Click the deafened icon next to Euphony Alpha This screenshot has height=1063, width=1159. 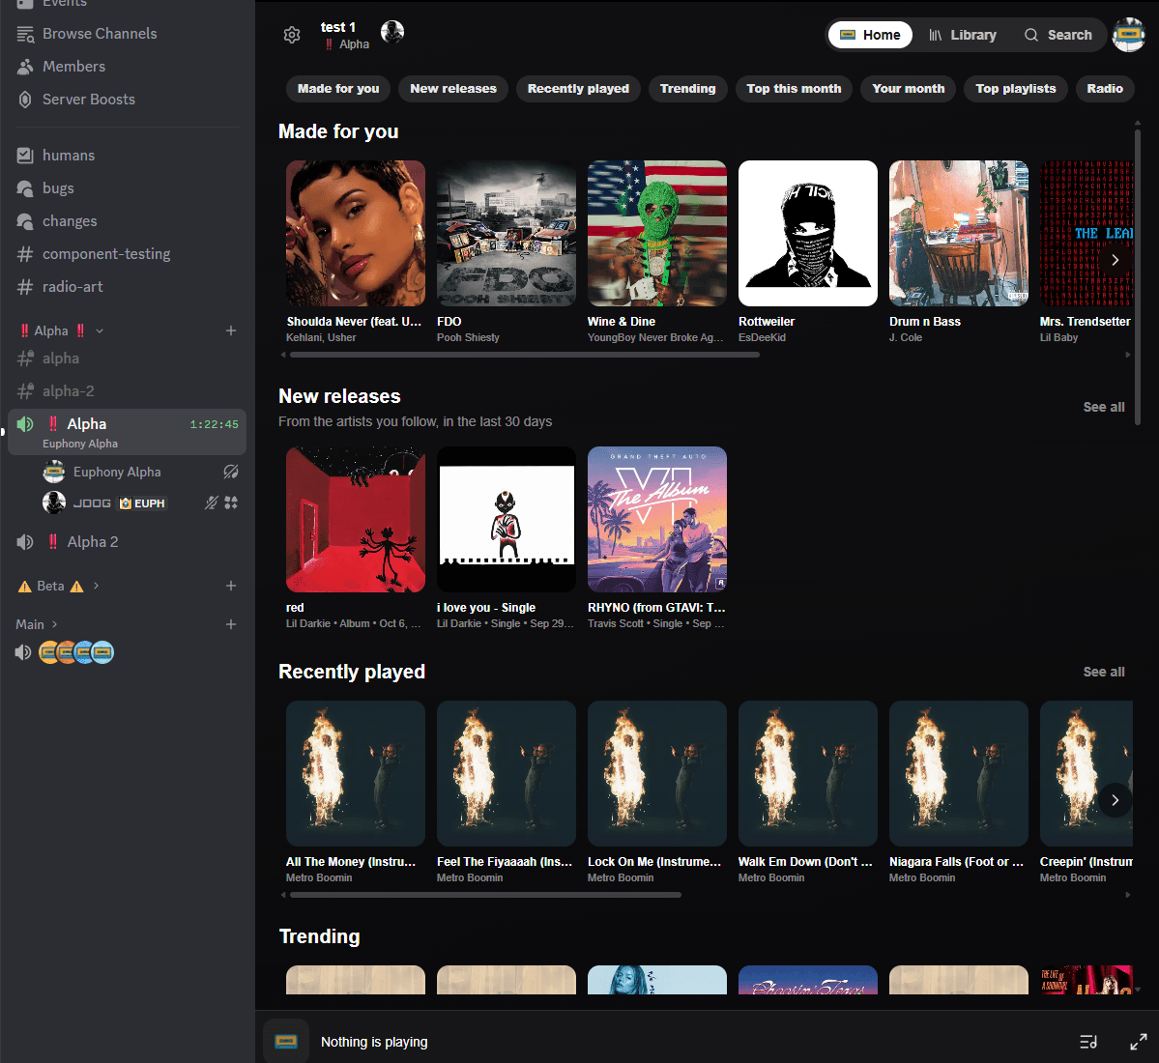[x=231, y=472]
